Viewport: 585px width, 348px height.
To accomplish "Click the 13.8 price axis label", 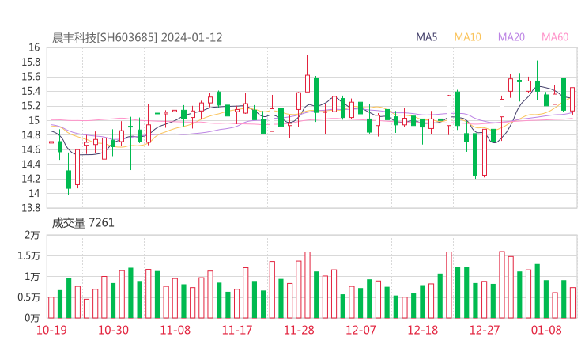I will (31, 208).
